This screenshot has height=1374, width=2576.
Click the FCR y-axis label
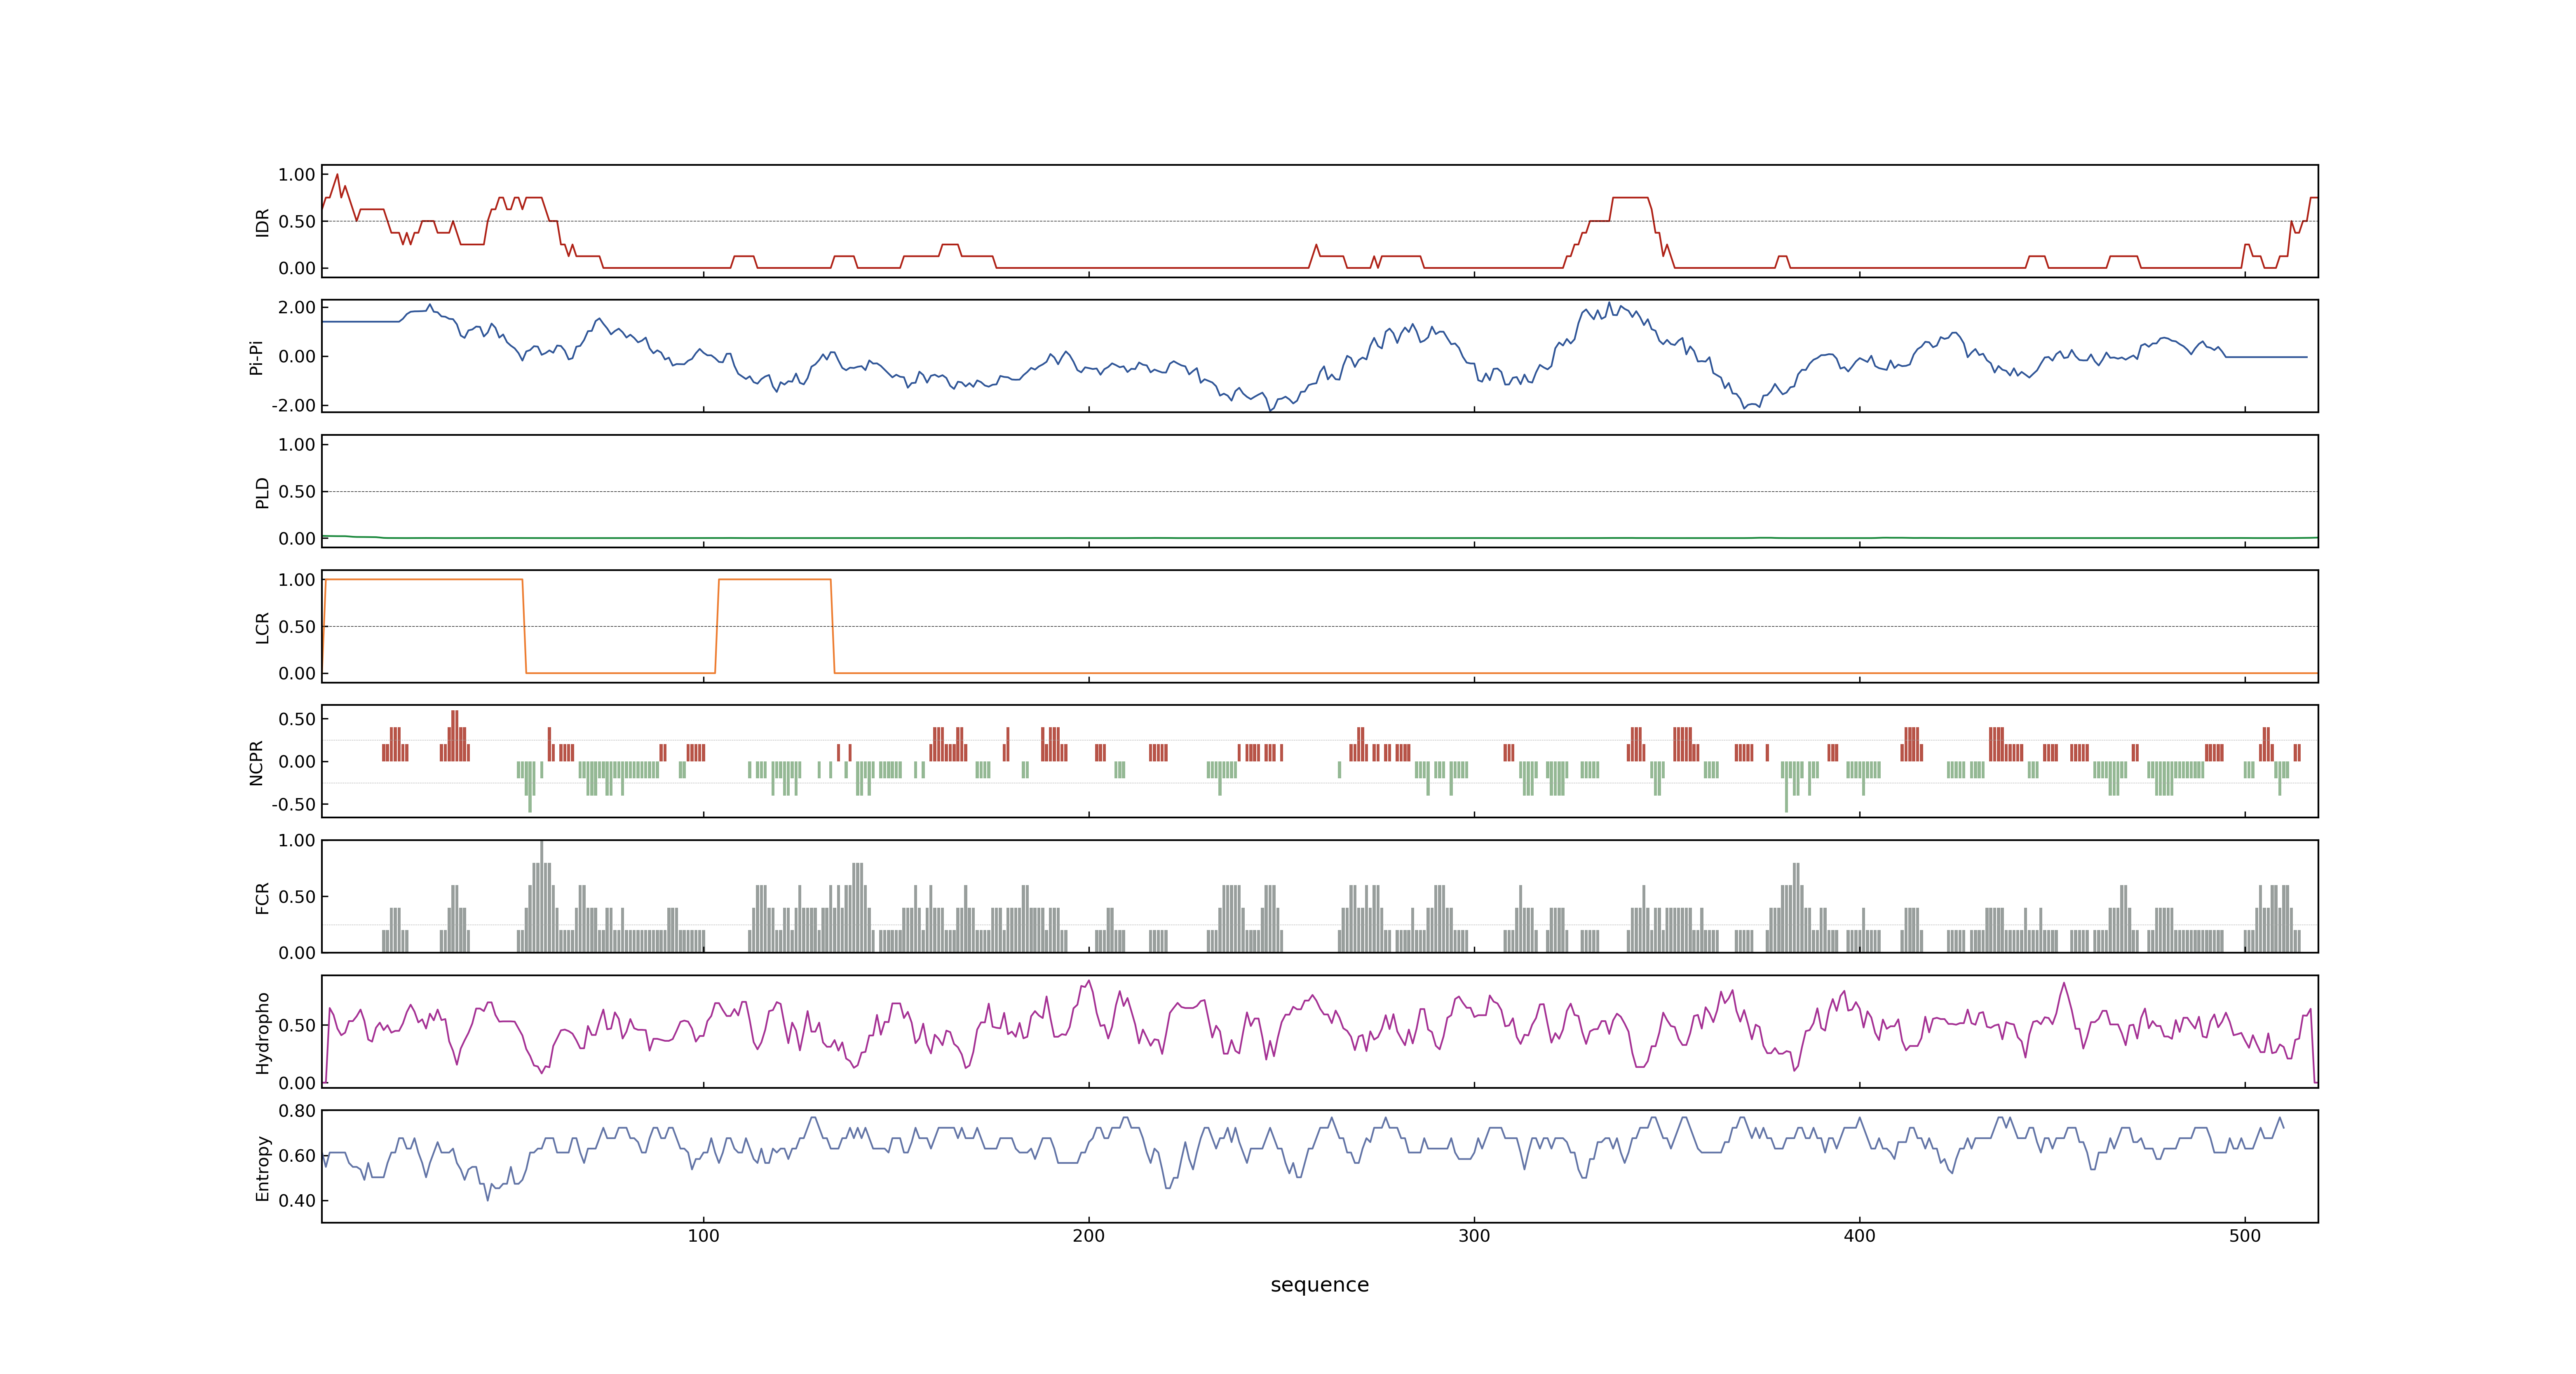262,897
